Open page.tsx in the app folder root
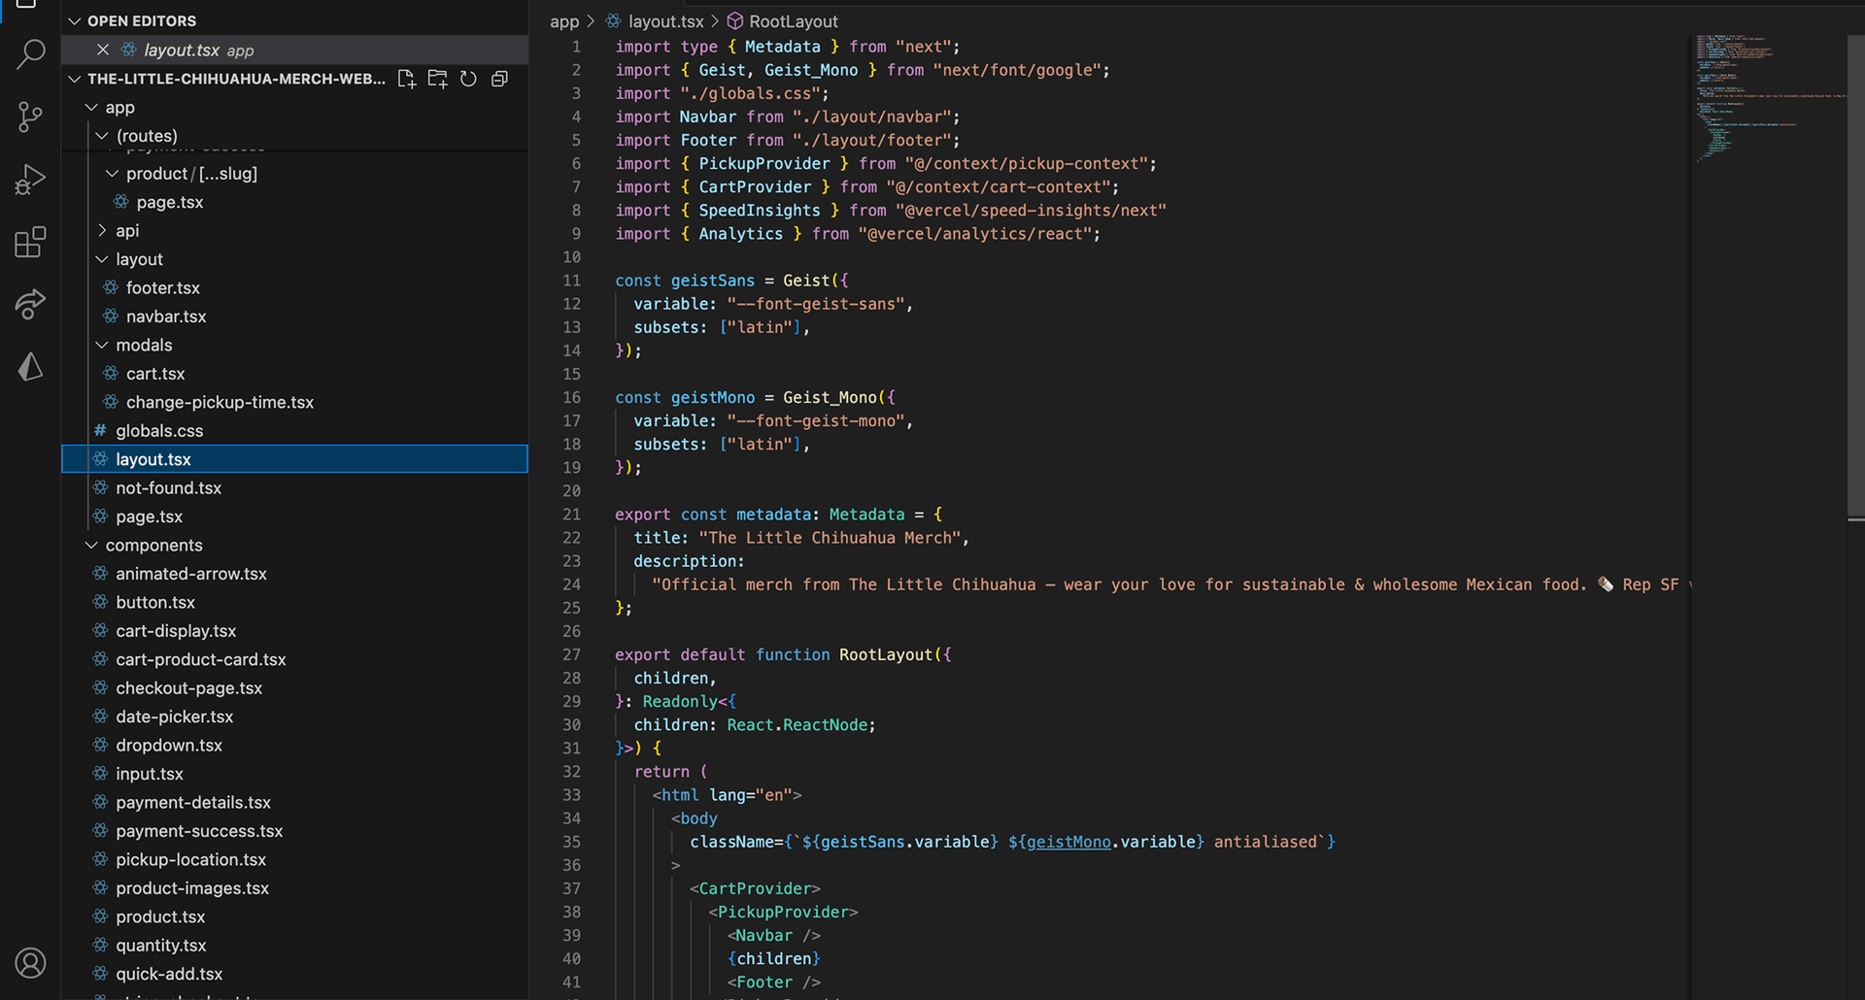This screenshot has height=1000, width=1865. click(x=295, y=517)
